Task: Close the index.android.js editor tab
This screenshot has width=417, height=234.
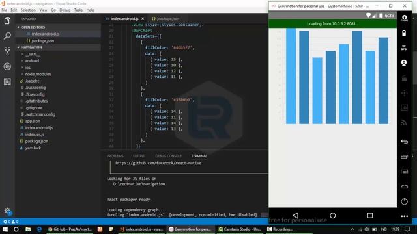Action: [x=143, y=19]
